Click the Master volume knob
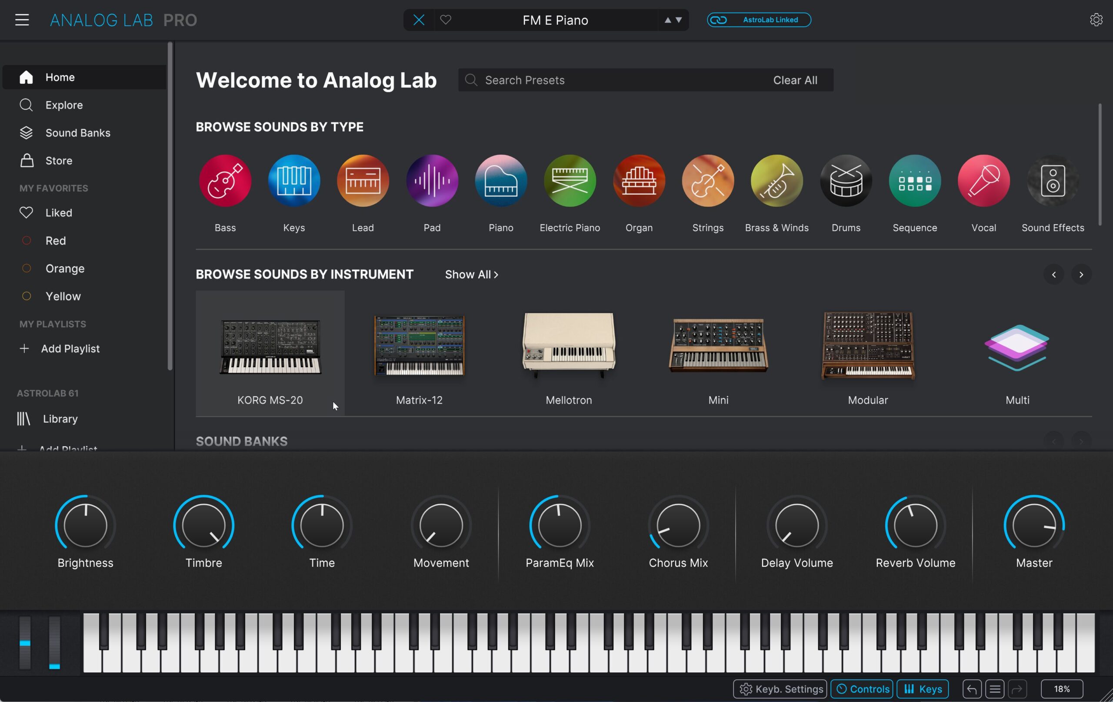 (1034, 525)
